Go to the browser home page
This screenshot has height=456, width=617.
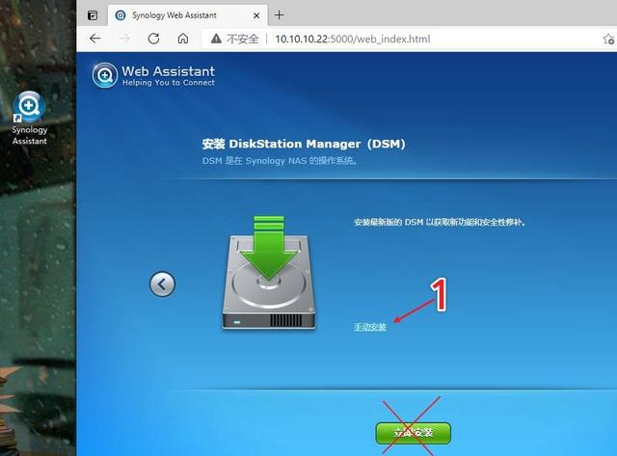point(183,39)
